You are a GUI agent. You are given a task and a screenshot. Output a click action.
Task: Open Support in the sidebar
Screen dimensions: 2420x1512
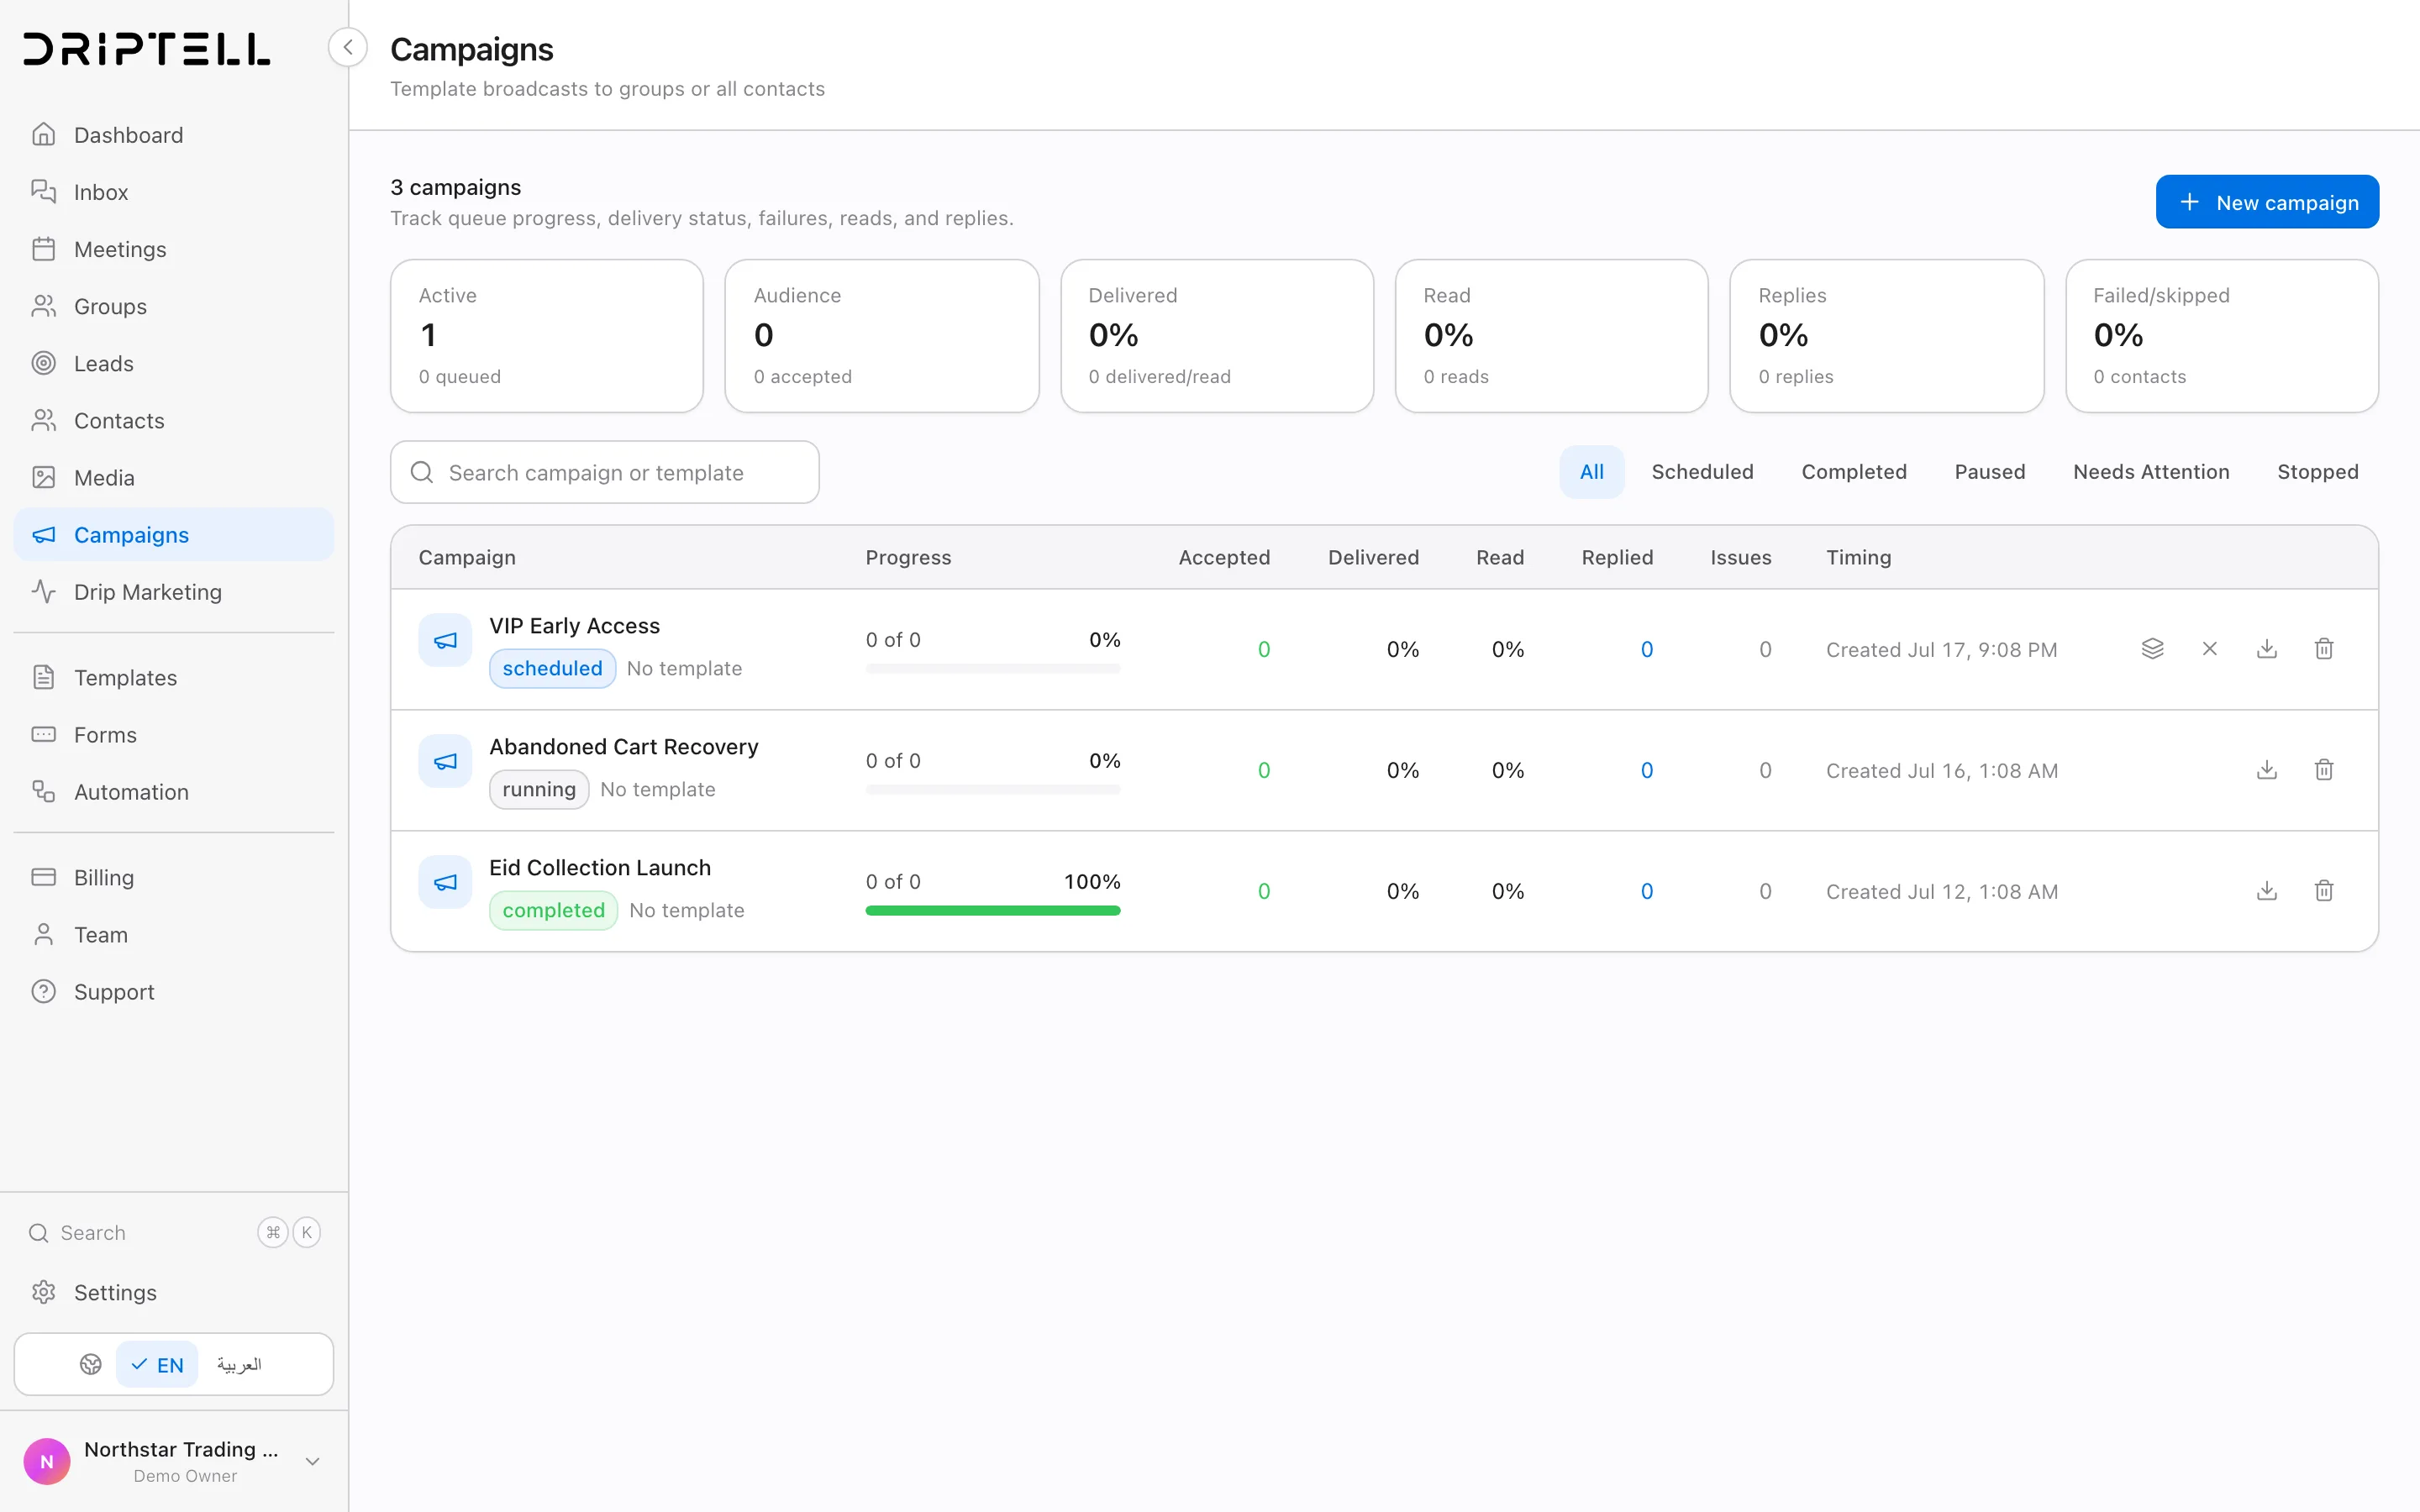[x=174, y=991]
